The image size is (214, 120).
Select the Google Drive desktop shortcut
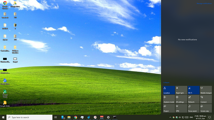[x=15, y=4]
